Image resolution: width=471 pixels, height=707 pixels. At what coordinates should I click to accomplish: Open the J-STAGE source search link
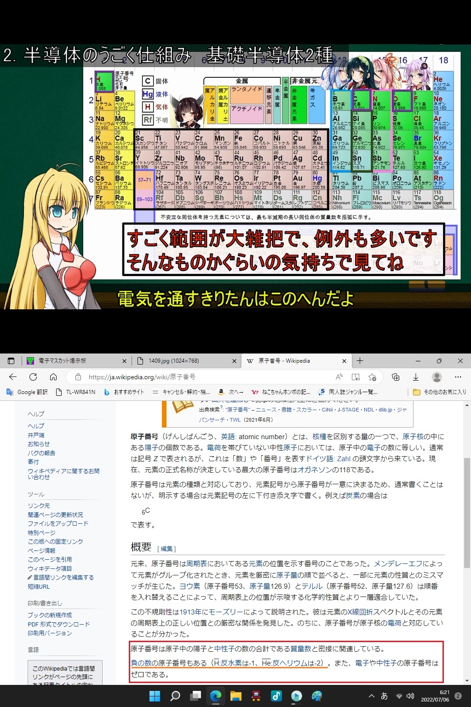348,410
